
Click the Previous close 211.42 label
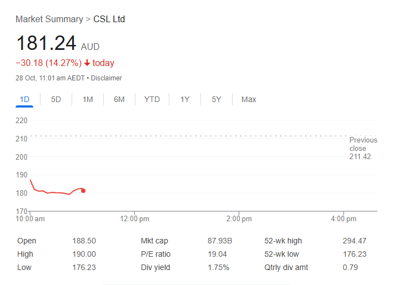tap(362, 148)
